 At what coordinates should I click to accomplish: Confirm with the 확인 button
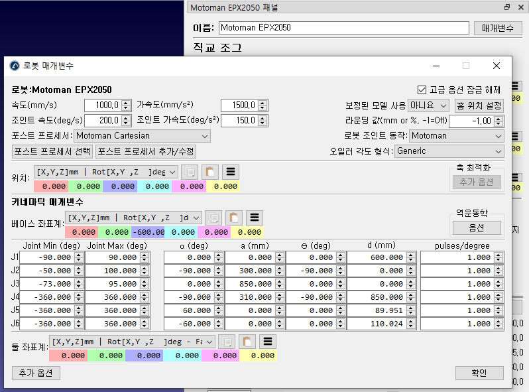[479, 373]
